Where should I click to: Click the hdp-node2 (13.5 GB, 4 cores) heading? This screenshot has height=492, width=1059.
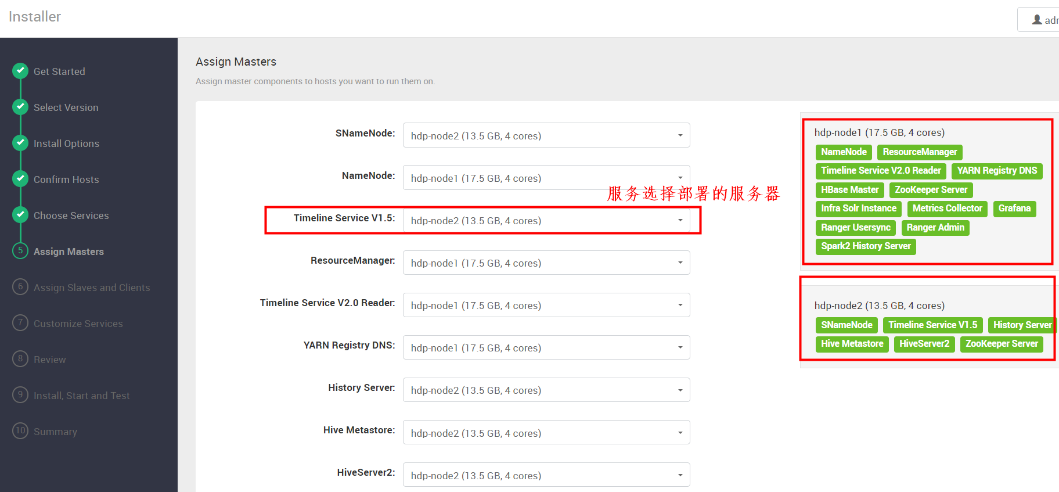[879, 306]
